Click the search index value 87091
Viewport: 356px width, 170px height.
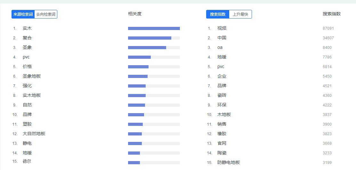328,28
